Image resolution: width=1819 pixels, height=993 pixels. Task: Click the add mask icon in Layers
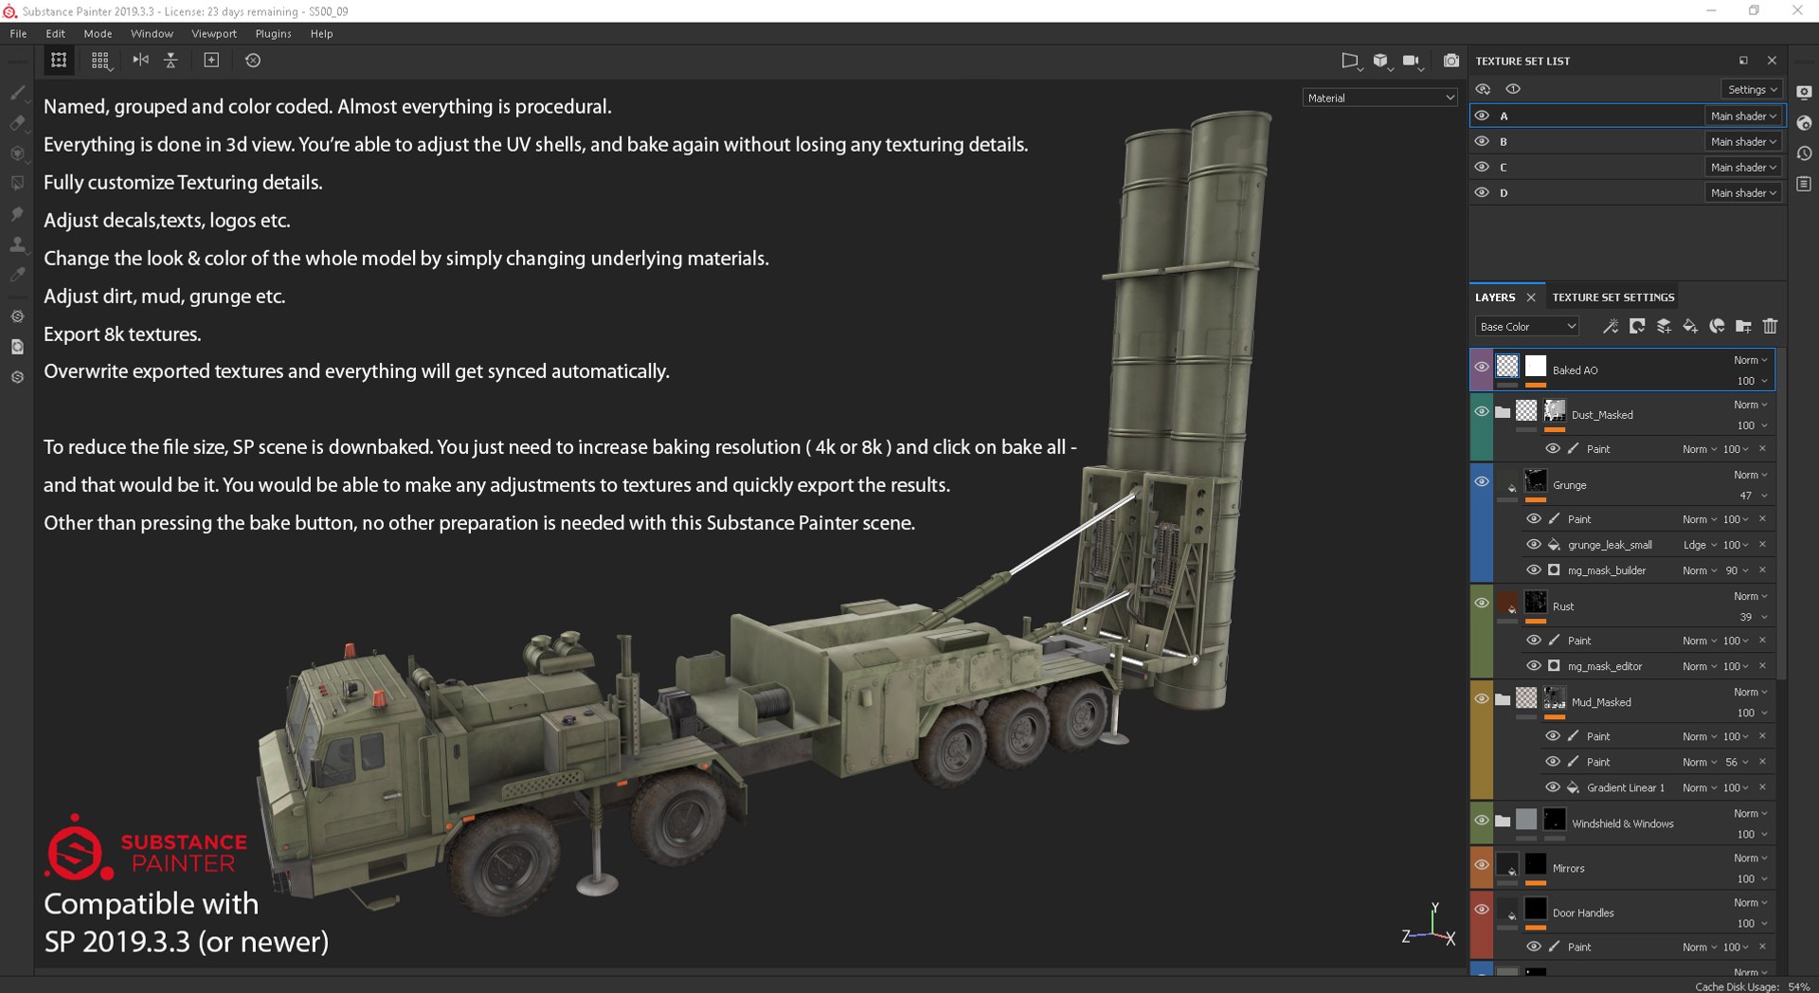(1636, 326)
